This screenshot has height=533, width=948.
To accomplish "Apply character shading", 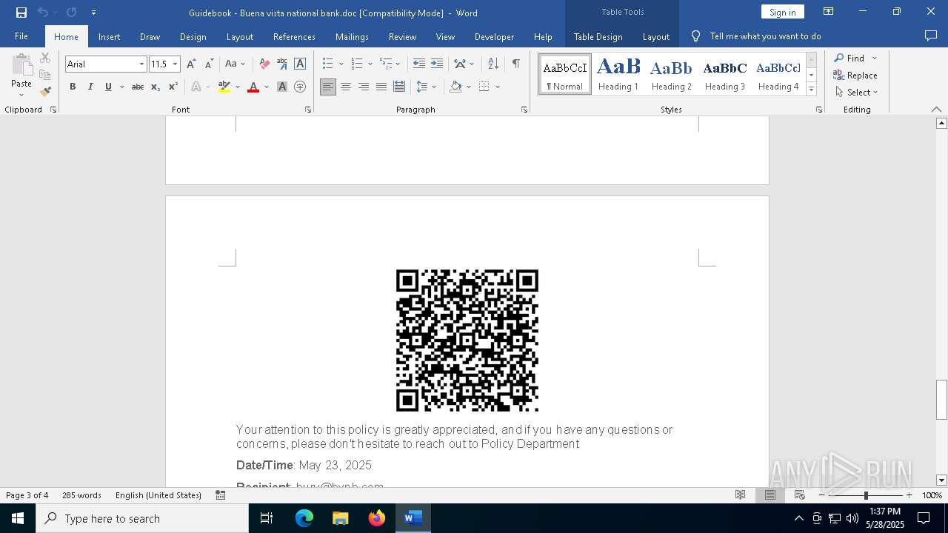I will [x=282, y=87].
